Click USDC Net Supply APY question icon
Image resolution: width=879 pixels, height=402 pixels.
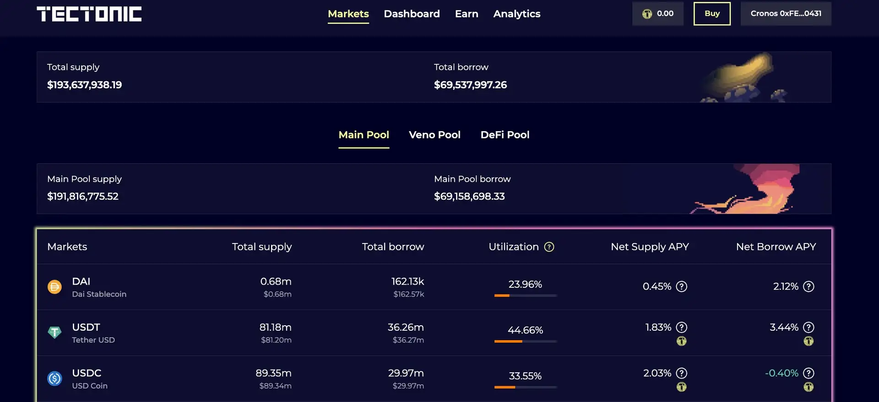pos(682,373)
